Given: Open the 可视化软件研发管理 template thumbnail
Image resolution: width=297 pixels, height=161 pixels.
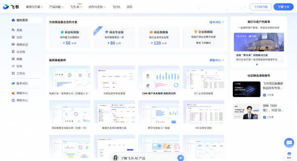Looking at the screenshot, I should [114, 77].
